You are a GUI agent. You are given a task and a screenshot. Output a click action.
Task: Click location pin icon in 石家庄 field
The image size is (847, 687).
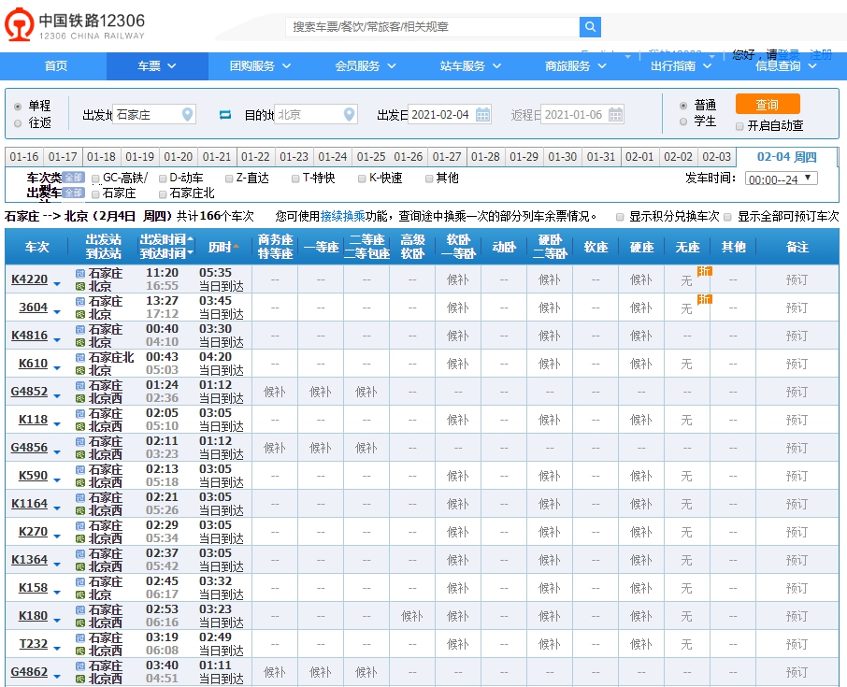point(187,115)
